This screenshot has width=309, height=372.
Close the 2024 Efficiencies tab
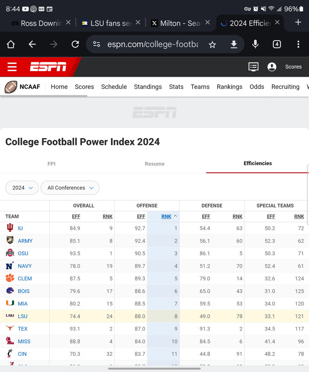[x=277, y=22]
